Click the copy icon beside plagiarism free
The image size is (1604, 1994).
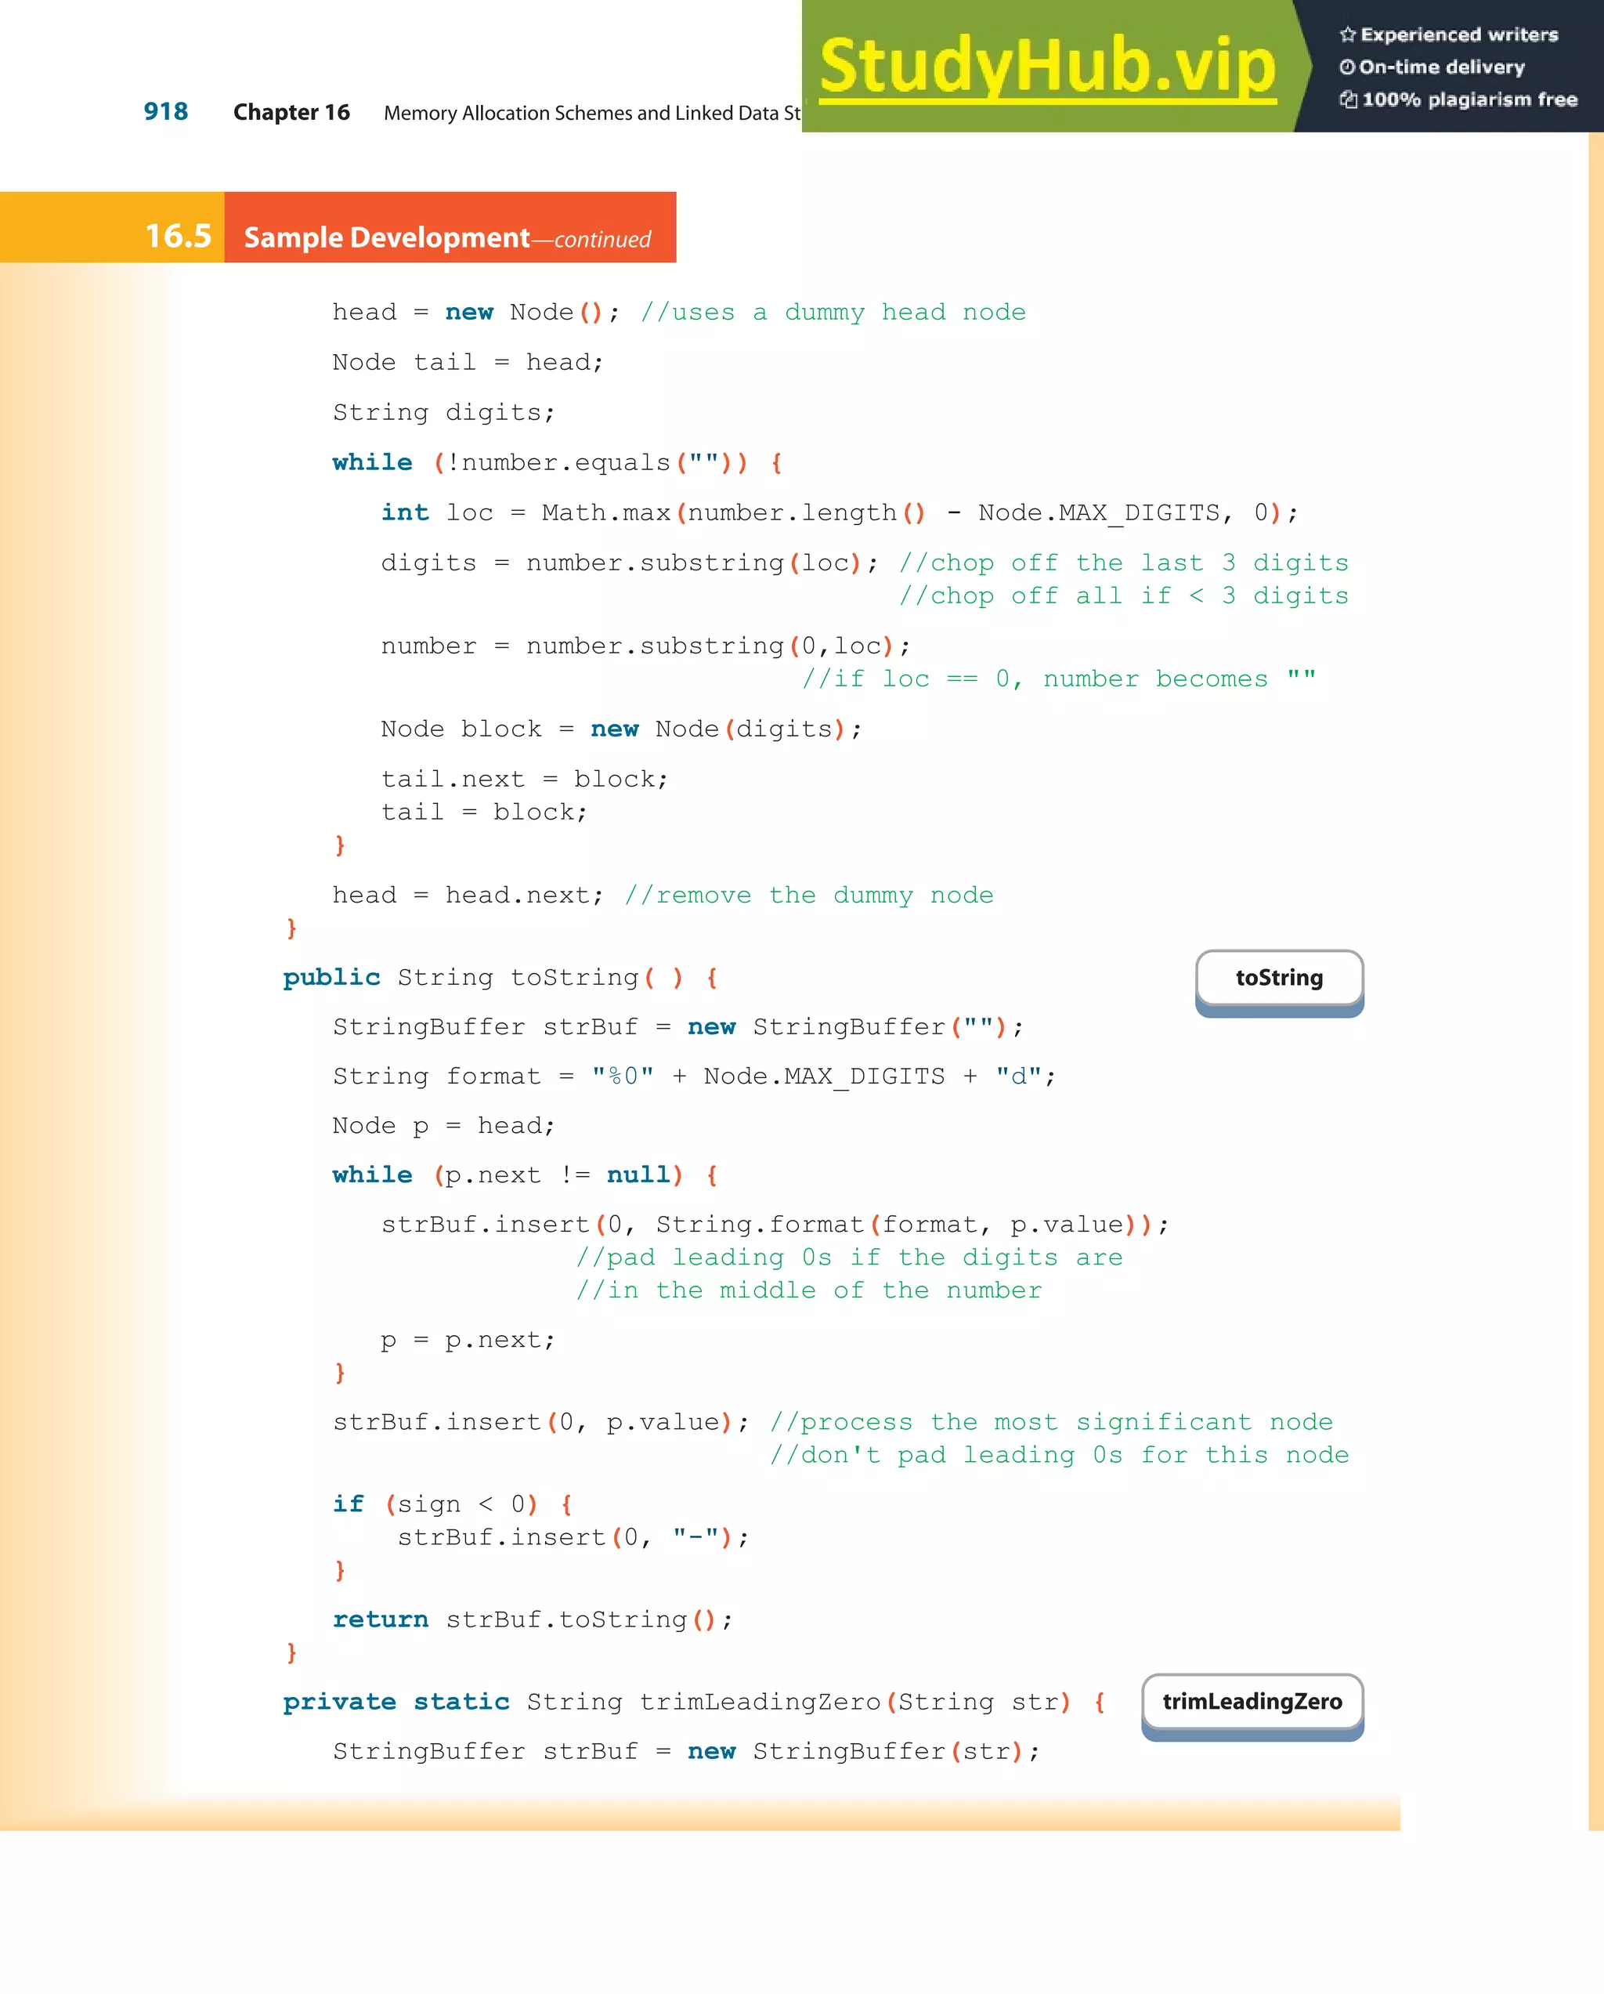pyautogui.click(x=1349, y=100)
